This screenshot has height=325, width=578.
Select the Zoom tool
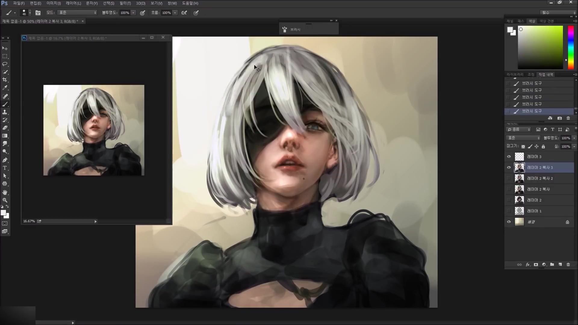5,200
